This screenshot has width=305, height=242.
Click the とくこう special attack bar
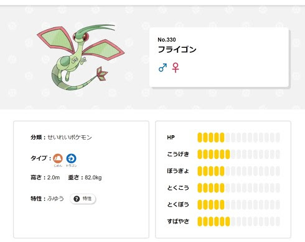click(238, 188)
